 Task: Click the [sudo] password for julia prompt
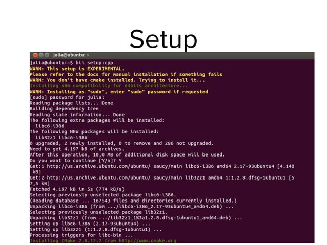[x=67, y=97]
